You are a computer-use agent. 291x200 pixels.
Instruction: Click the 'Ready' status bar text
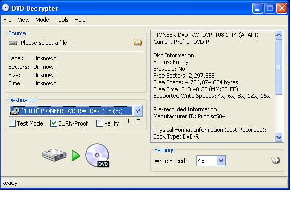[9, 183]
